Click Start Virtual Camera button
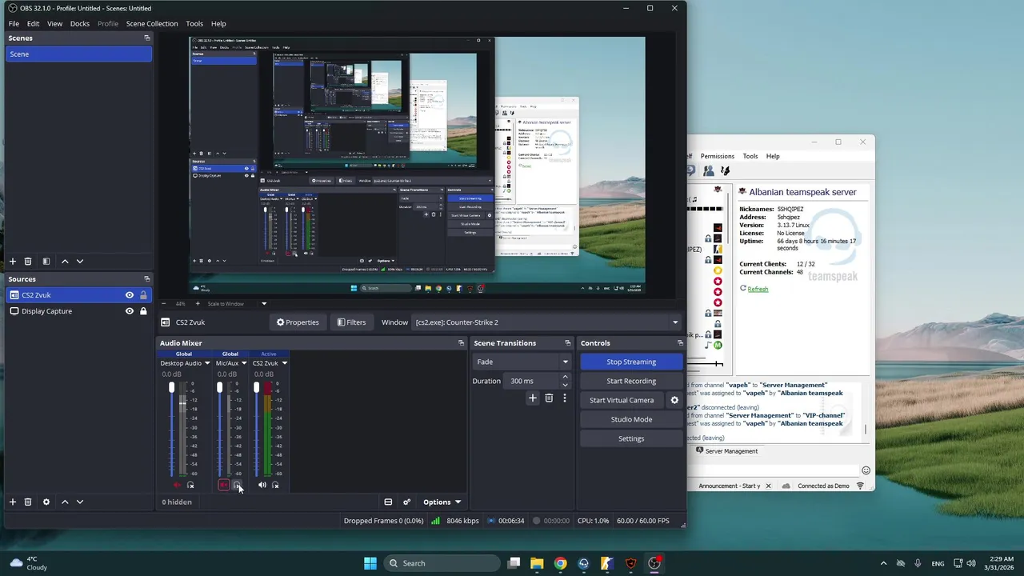The height and width of the screenshot is (576, 1024). (x=622, y=400)
